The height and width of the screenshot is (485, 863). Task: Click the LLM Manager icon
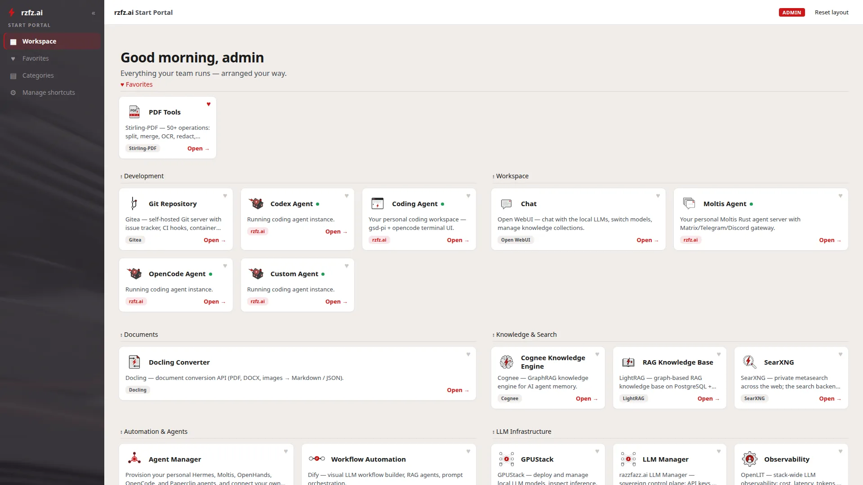click(628, 459)
